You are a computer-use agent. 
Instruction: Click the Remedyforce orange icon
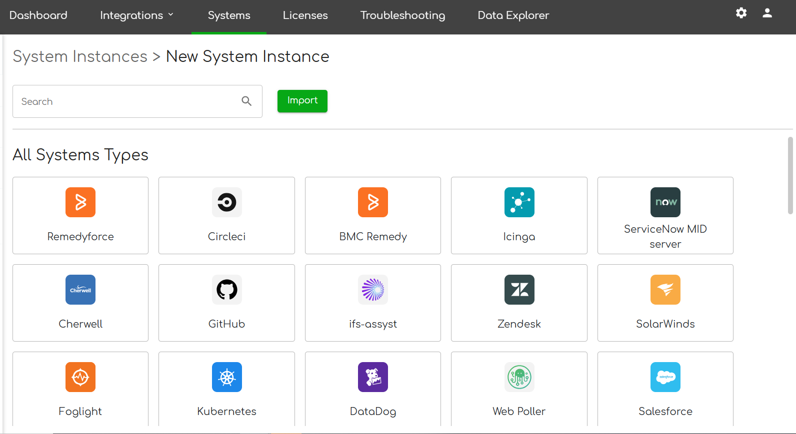tap(80, 202)
